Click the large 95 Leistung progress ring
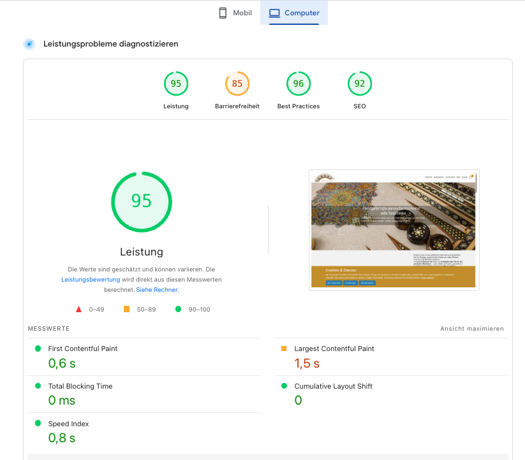525x460 pixels. click(x=142, y=202)
